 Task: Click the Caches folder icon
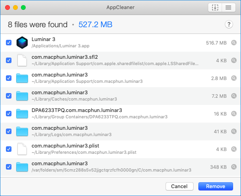point(22,96)
